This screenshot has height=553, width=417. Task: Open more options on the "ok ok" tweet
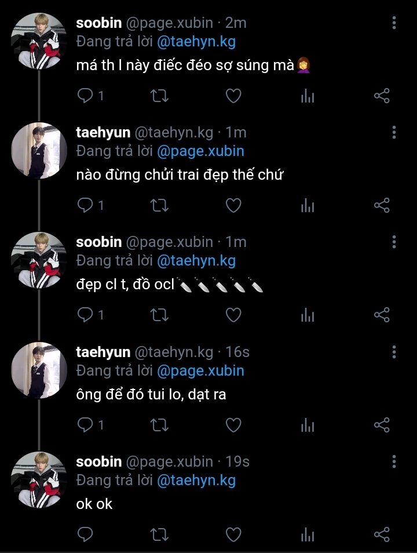pos(394,462)
